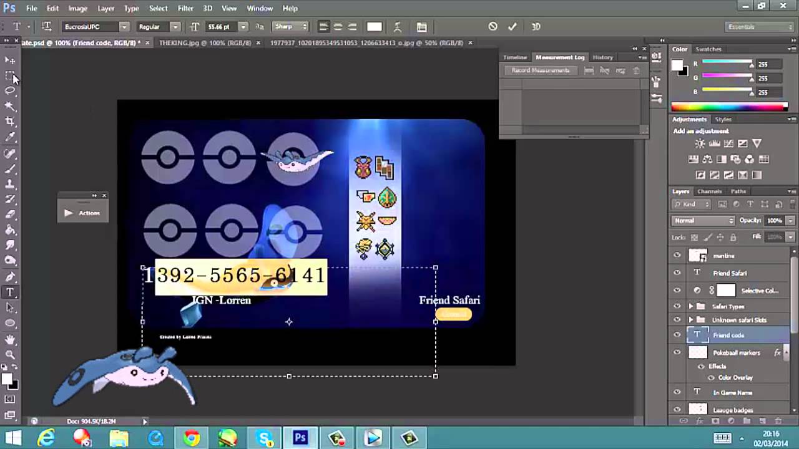Click the Record Measurements button
The height and width of the screenshot is (449, 799).
tap(541, 70)
